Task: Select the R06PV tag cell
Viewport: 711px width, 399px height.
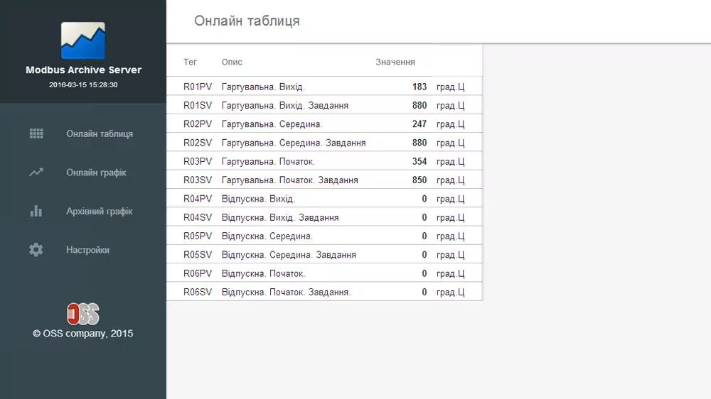Action: [x=197, y=273]
